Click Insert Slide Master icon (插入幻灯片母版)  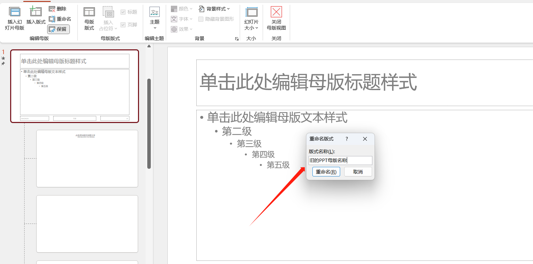coord(15,18)
